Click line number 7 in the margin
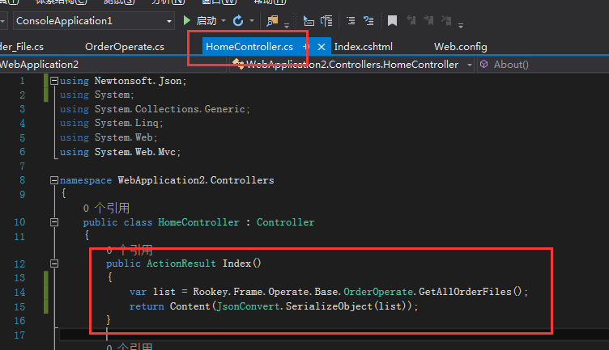609x350 pixels. pyautogui.click(x=22, y=167)
